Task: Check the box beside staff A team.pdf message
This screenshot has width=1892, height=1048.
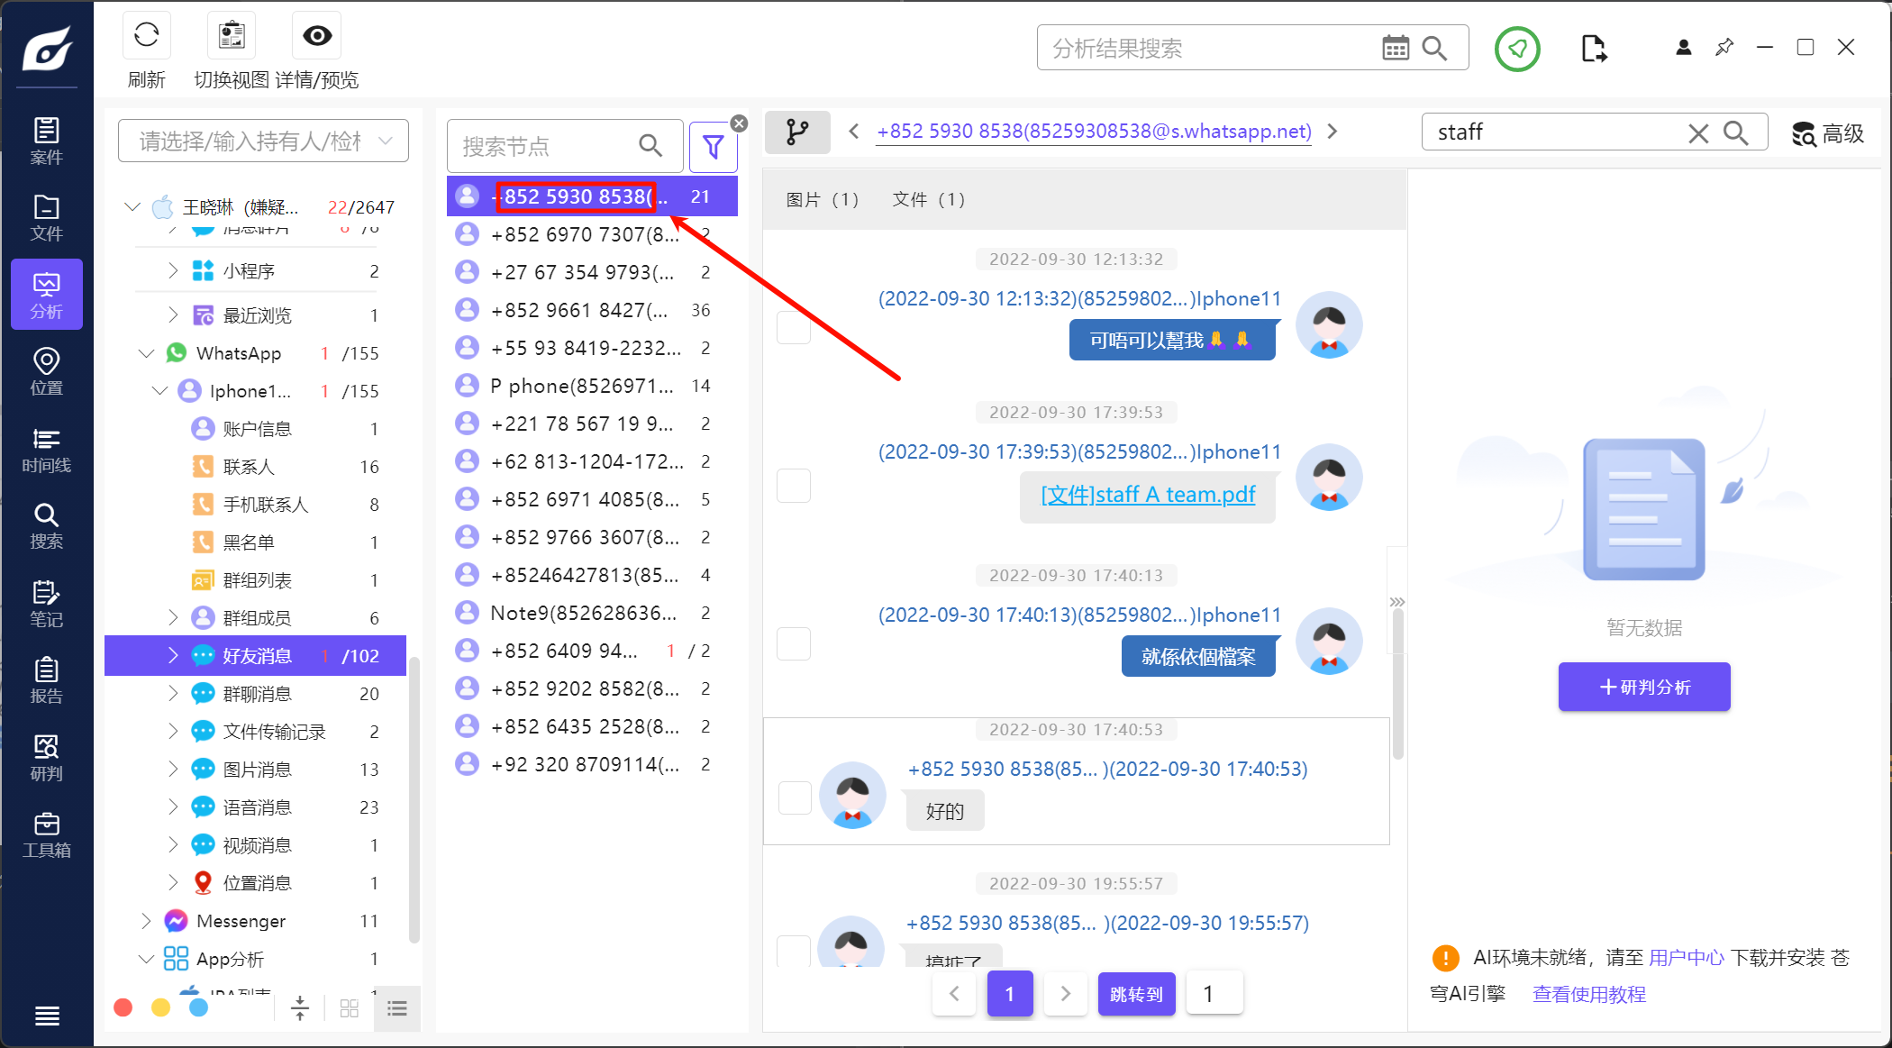Action: tap(794, 486)
